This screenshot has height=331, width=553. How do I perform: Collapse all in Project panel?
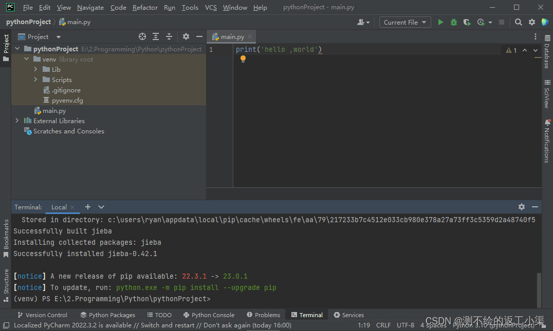pyautogui.click(x=169, y=36)
